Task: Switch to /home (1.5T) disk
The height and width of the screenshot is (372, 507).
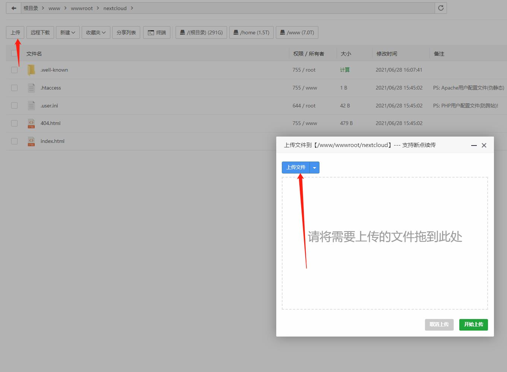Action: tap(251, 32)
